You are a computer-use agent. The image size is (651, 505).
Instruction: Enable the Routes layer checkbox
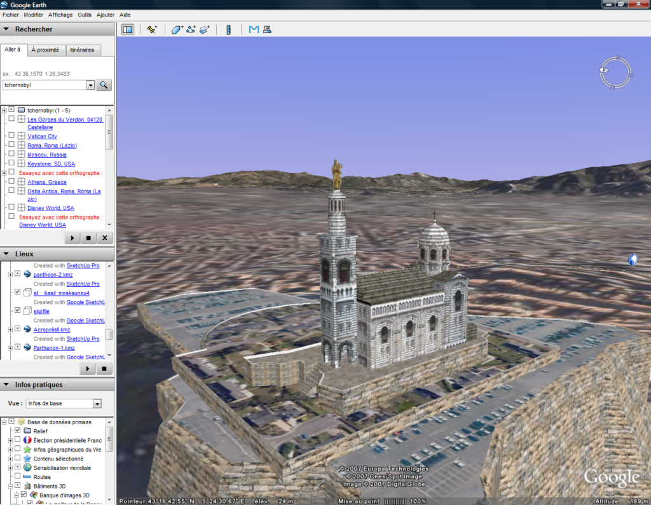click(x=17, y=476)
